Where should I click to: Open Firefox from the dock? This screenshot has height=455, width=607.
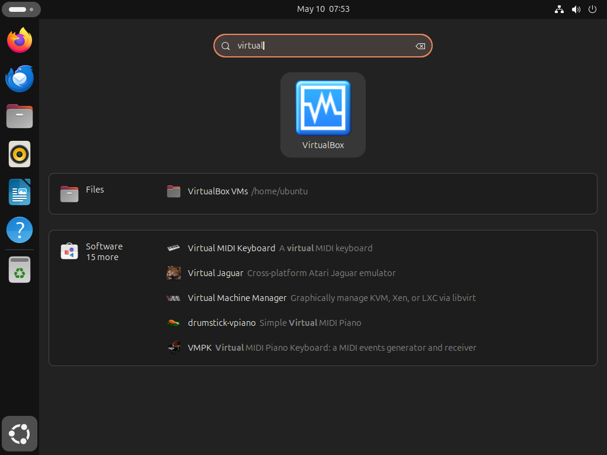tap(20, 40)
